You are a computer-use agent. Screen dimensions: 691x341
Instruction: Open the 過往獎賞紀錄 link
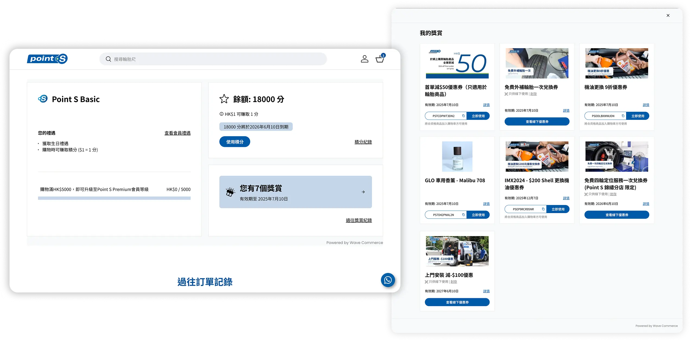pos(359,220)
